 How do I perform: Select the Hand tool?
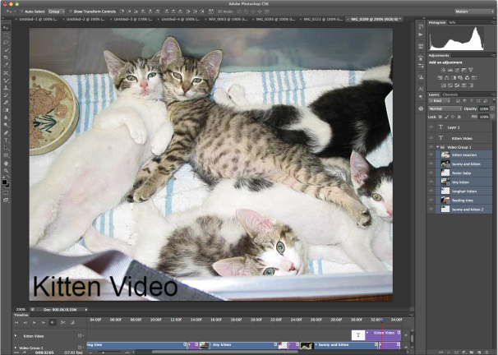[7, 163]
